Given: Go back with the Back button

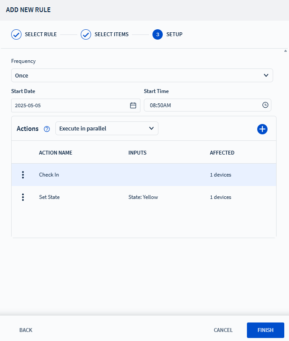Looking at the screenshot, I should pyautogui.click(x=26, y=330).
